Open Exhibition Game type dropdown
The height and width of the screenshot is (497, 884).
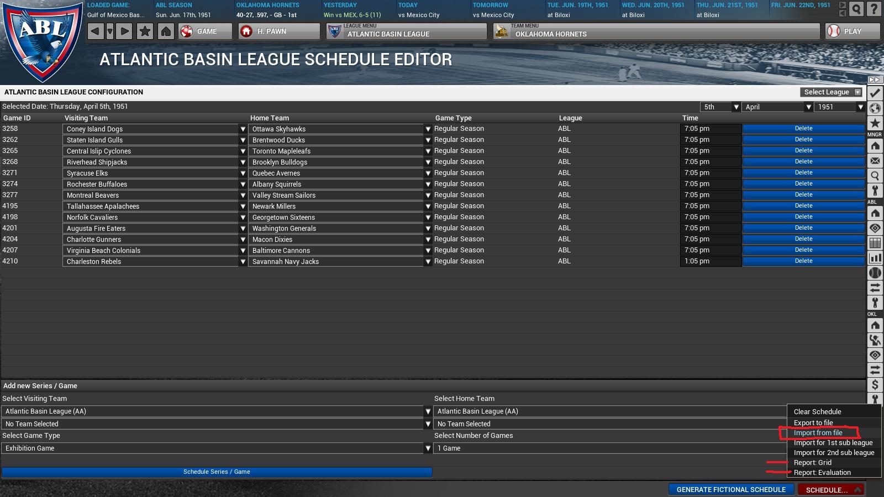click(x=217, y=448)
